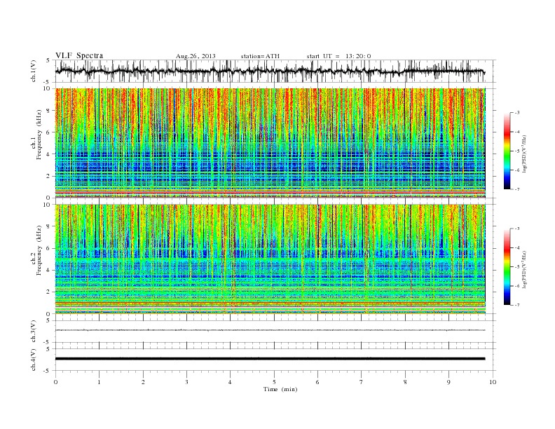Click the 'start UT = 13:20:0' label
The height and width of the screenshot is (429, 555).
[338, 56]
